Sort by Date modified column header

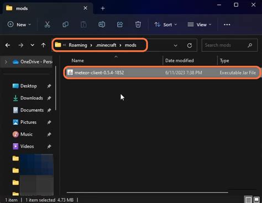pos(180,61)
